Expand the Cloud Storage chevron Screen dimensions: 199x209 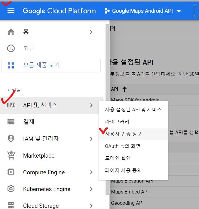click(x=91, y=206)
